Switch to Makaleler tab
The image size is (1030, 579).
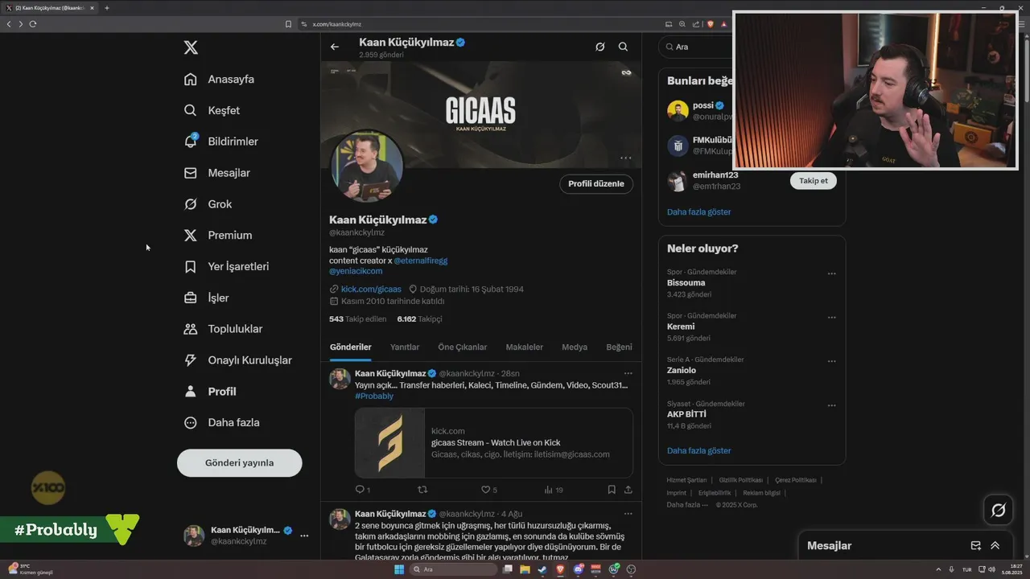(525, 347)
